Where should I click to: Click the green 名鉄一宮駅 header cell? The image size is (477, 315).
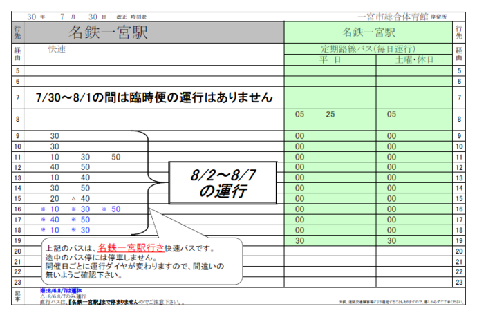(x=368, y=32)
